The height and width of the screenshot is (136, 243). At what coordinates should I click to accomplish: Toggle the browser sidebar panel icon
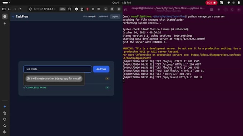coord(4,9)
